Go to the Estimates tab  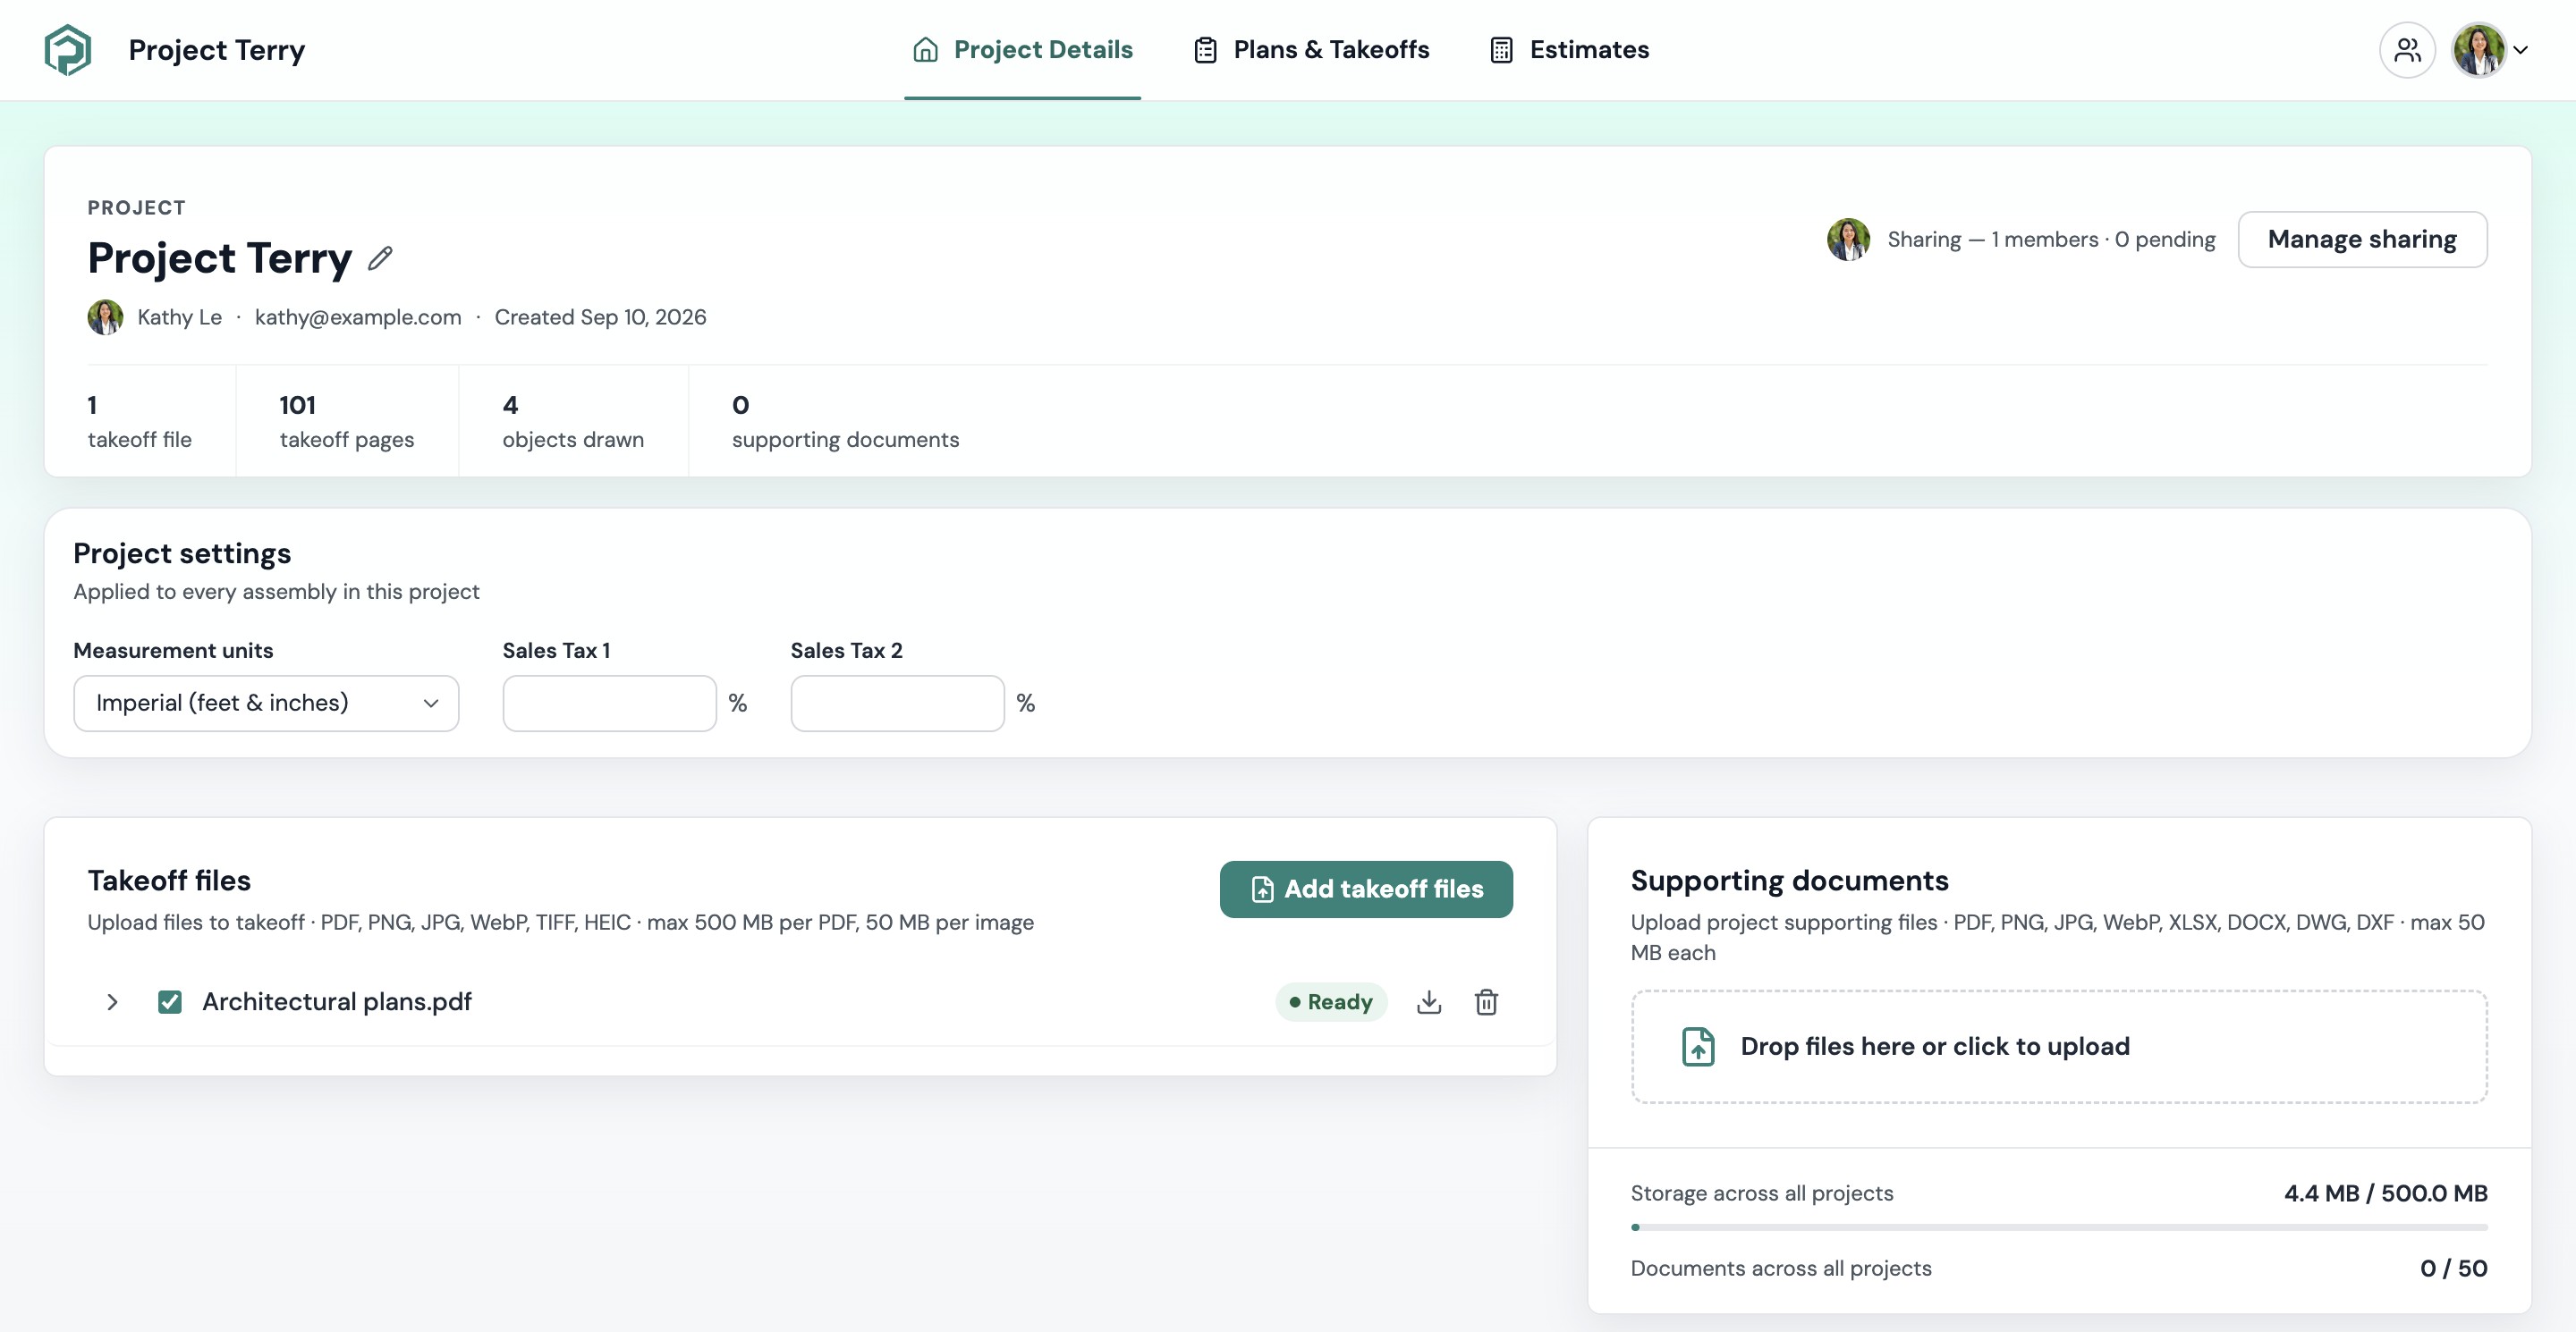click(1569, 50)
